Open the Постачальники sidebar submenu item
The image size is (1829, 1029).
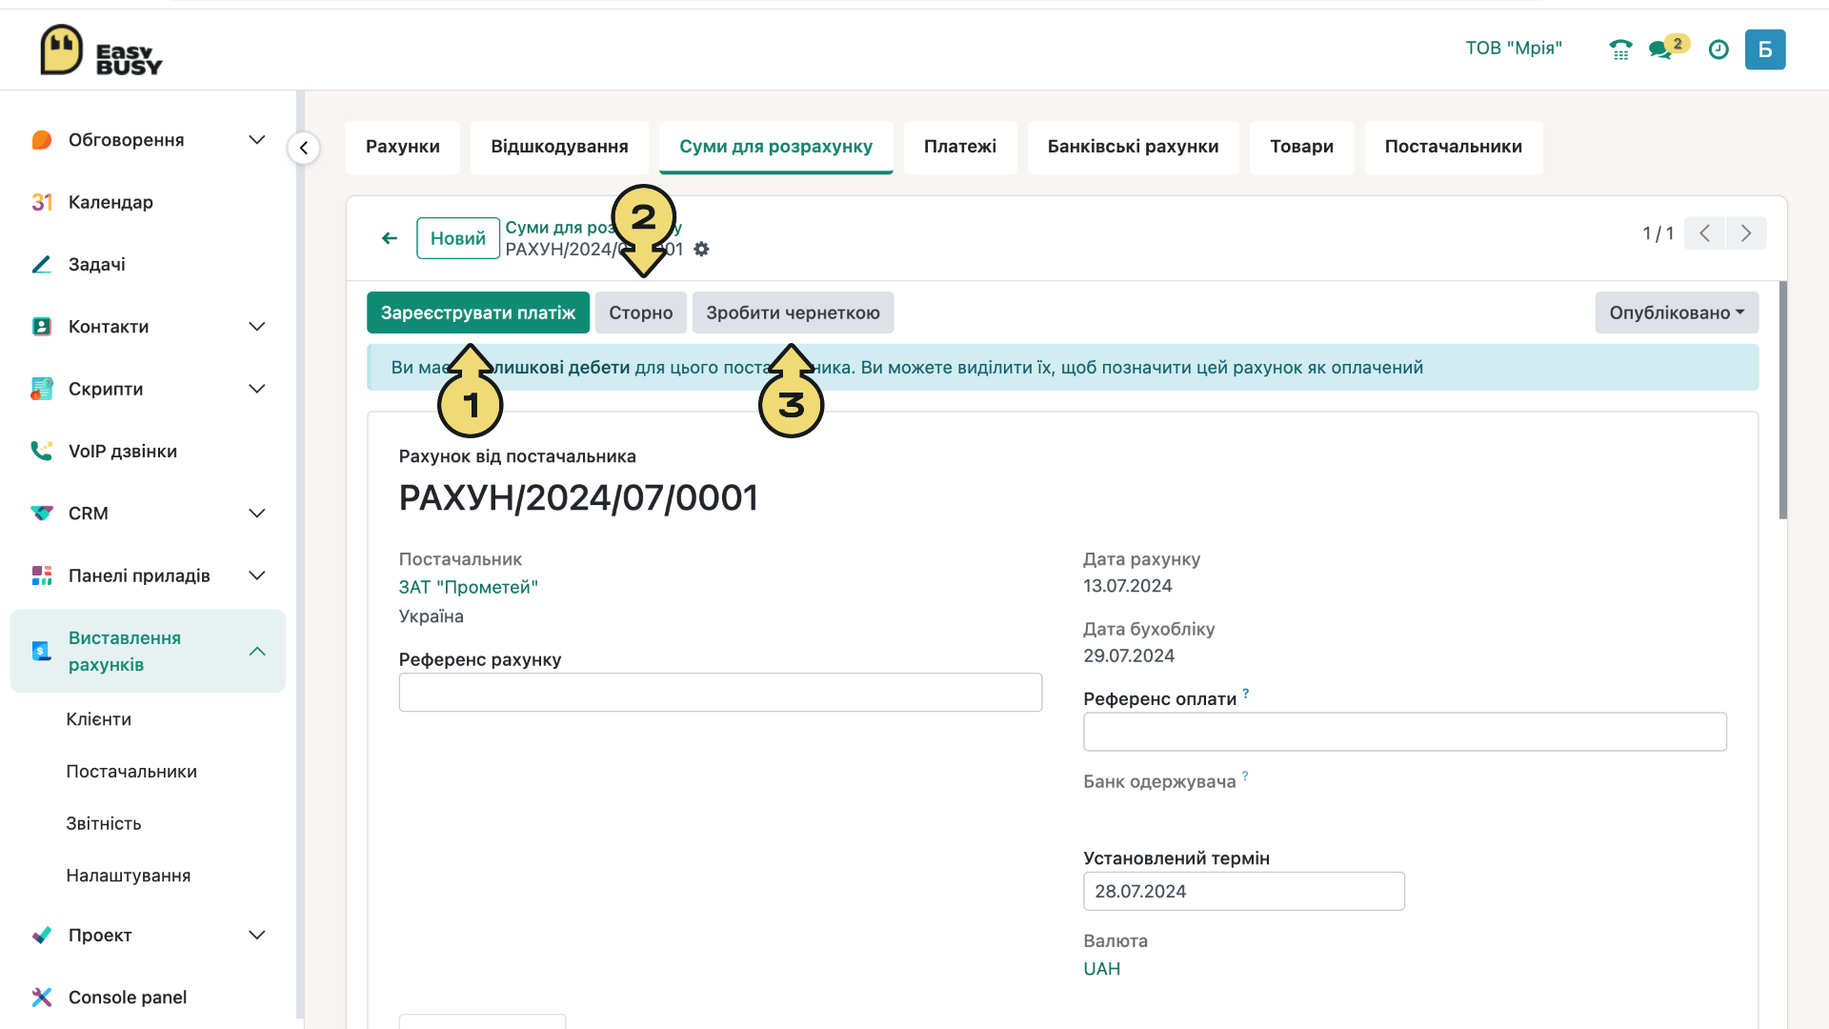(x=131, y=772)
